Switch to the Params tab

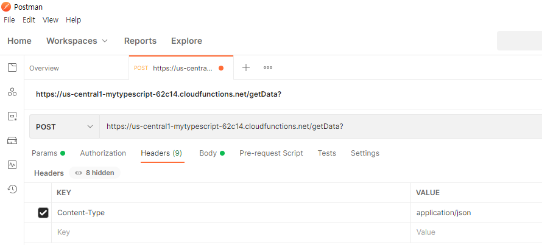[48, 153]
